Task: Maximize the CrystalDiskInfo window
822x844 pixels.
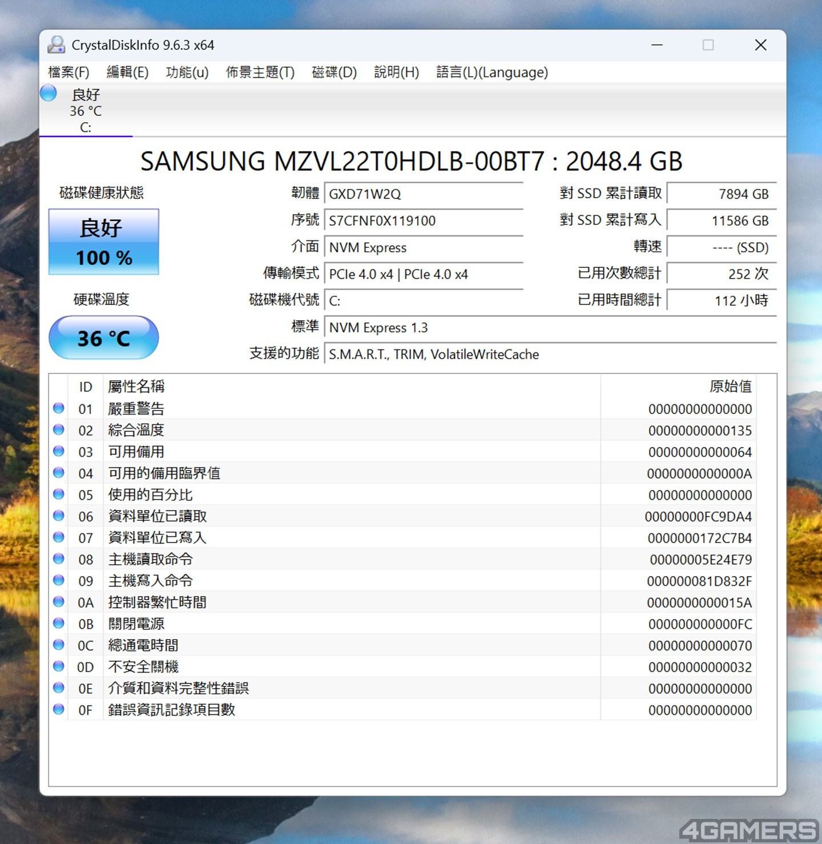Action: coord(708,45)
